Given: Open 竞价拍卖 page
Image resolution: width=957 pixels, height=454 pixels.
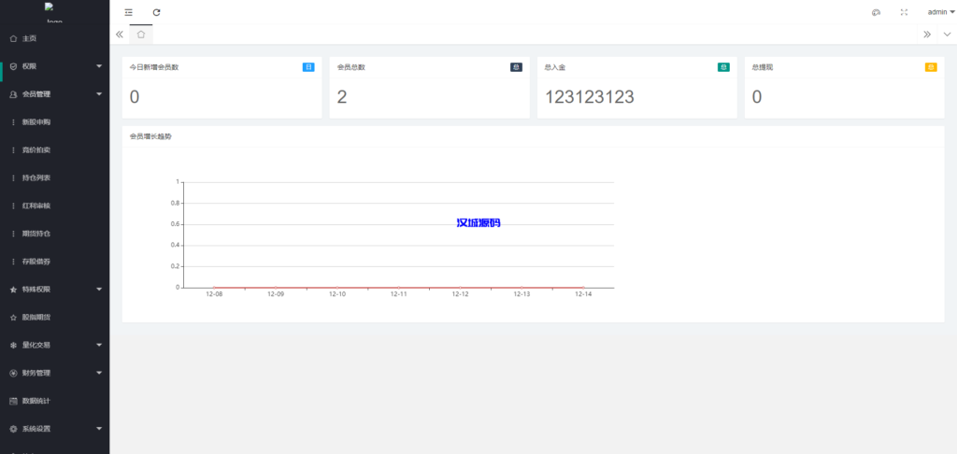Looking at the screenshot, I should [36, 149].
